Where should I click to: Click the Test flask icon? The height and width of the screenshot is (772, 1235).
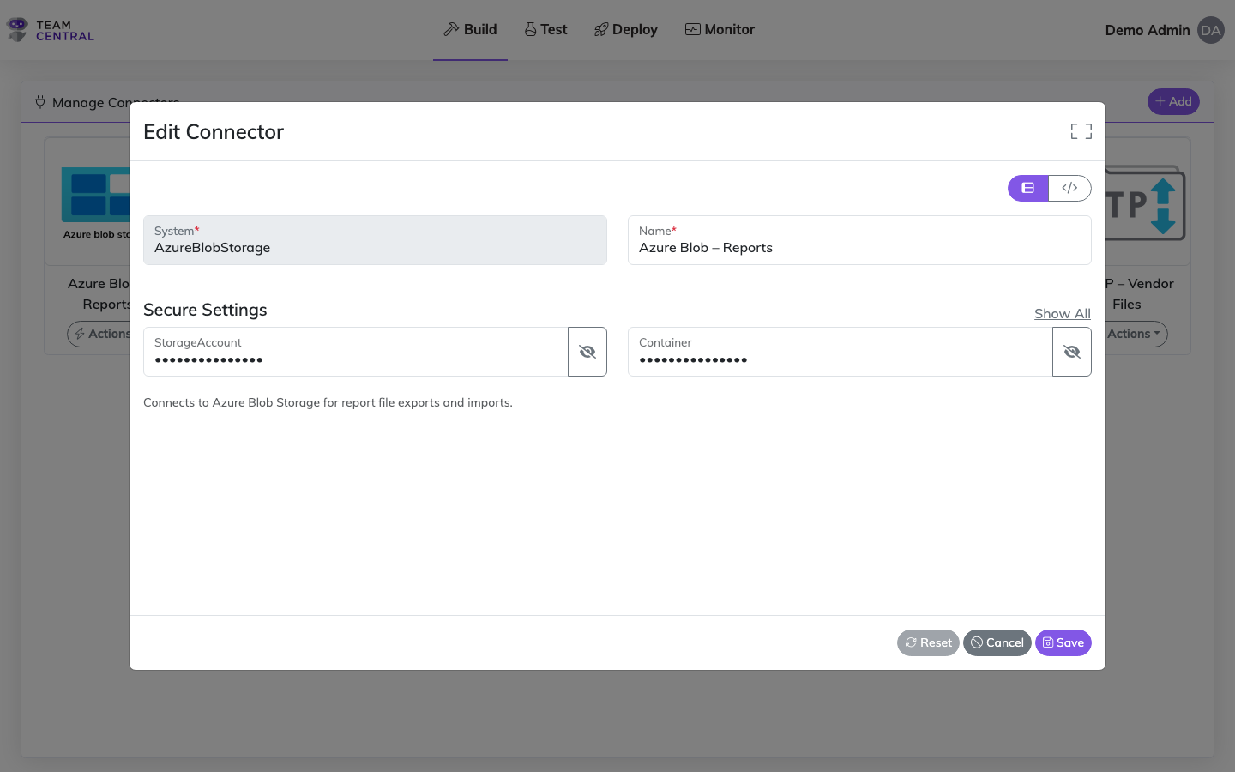(529, 28)
